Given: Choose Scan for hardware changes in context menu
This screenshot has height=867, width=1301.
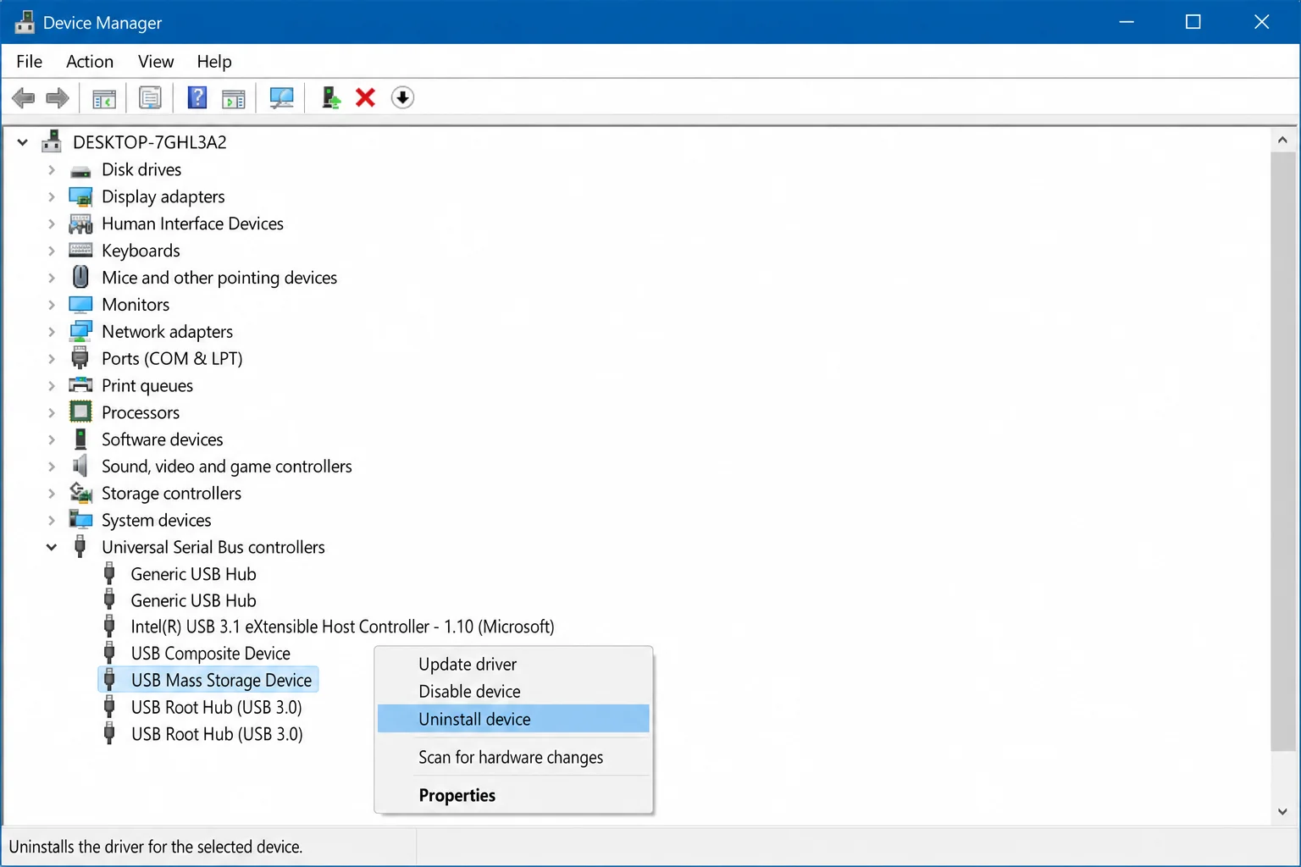Looking at the screenshot, I should coord(513,757).
